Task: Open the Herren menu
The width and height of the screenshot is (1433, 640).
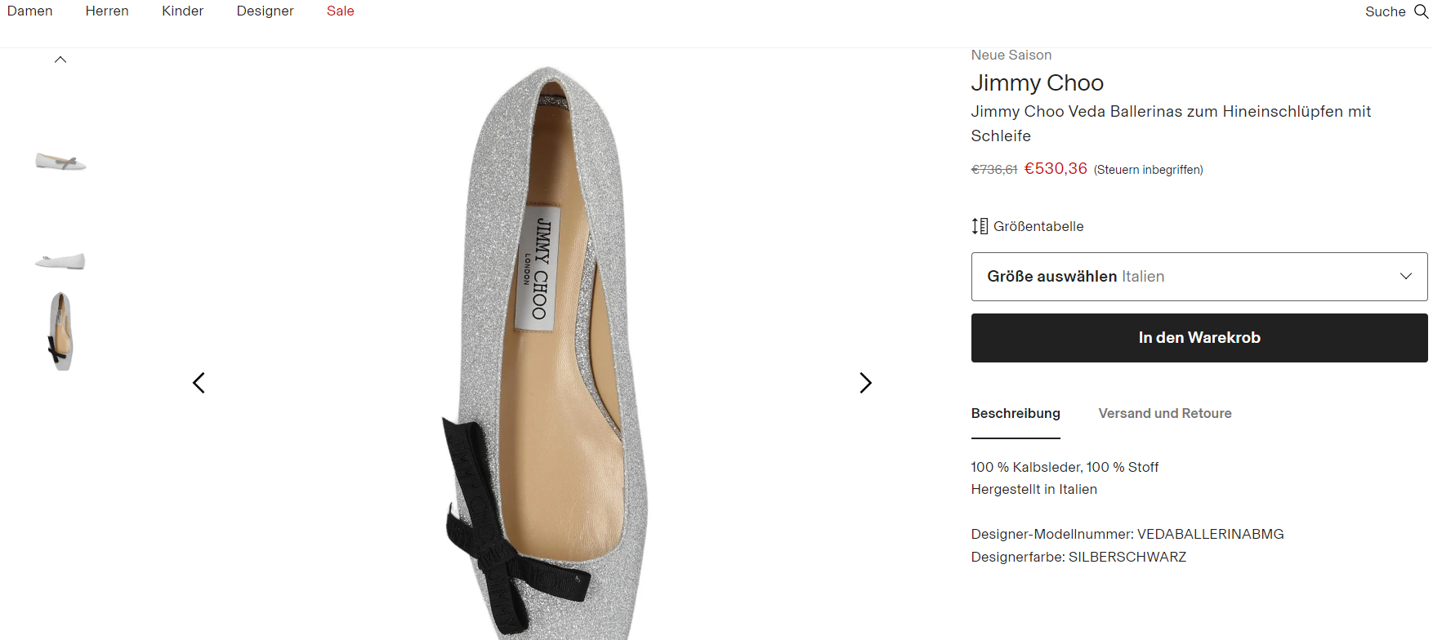Action: tap(107, 11)
